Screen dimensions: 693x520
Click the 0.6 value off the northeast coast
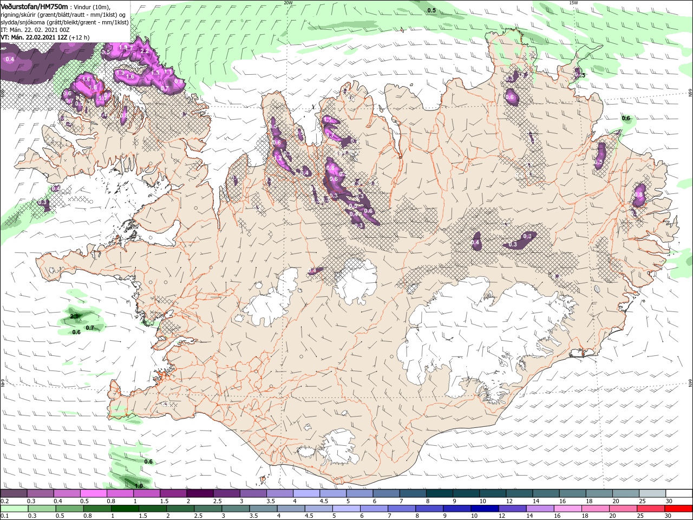point(626,118)
